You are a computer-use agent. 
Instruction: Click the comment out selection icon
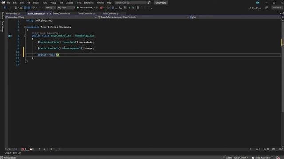(x=129, y=8)
